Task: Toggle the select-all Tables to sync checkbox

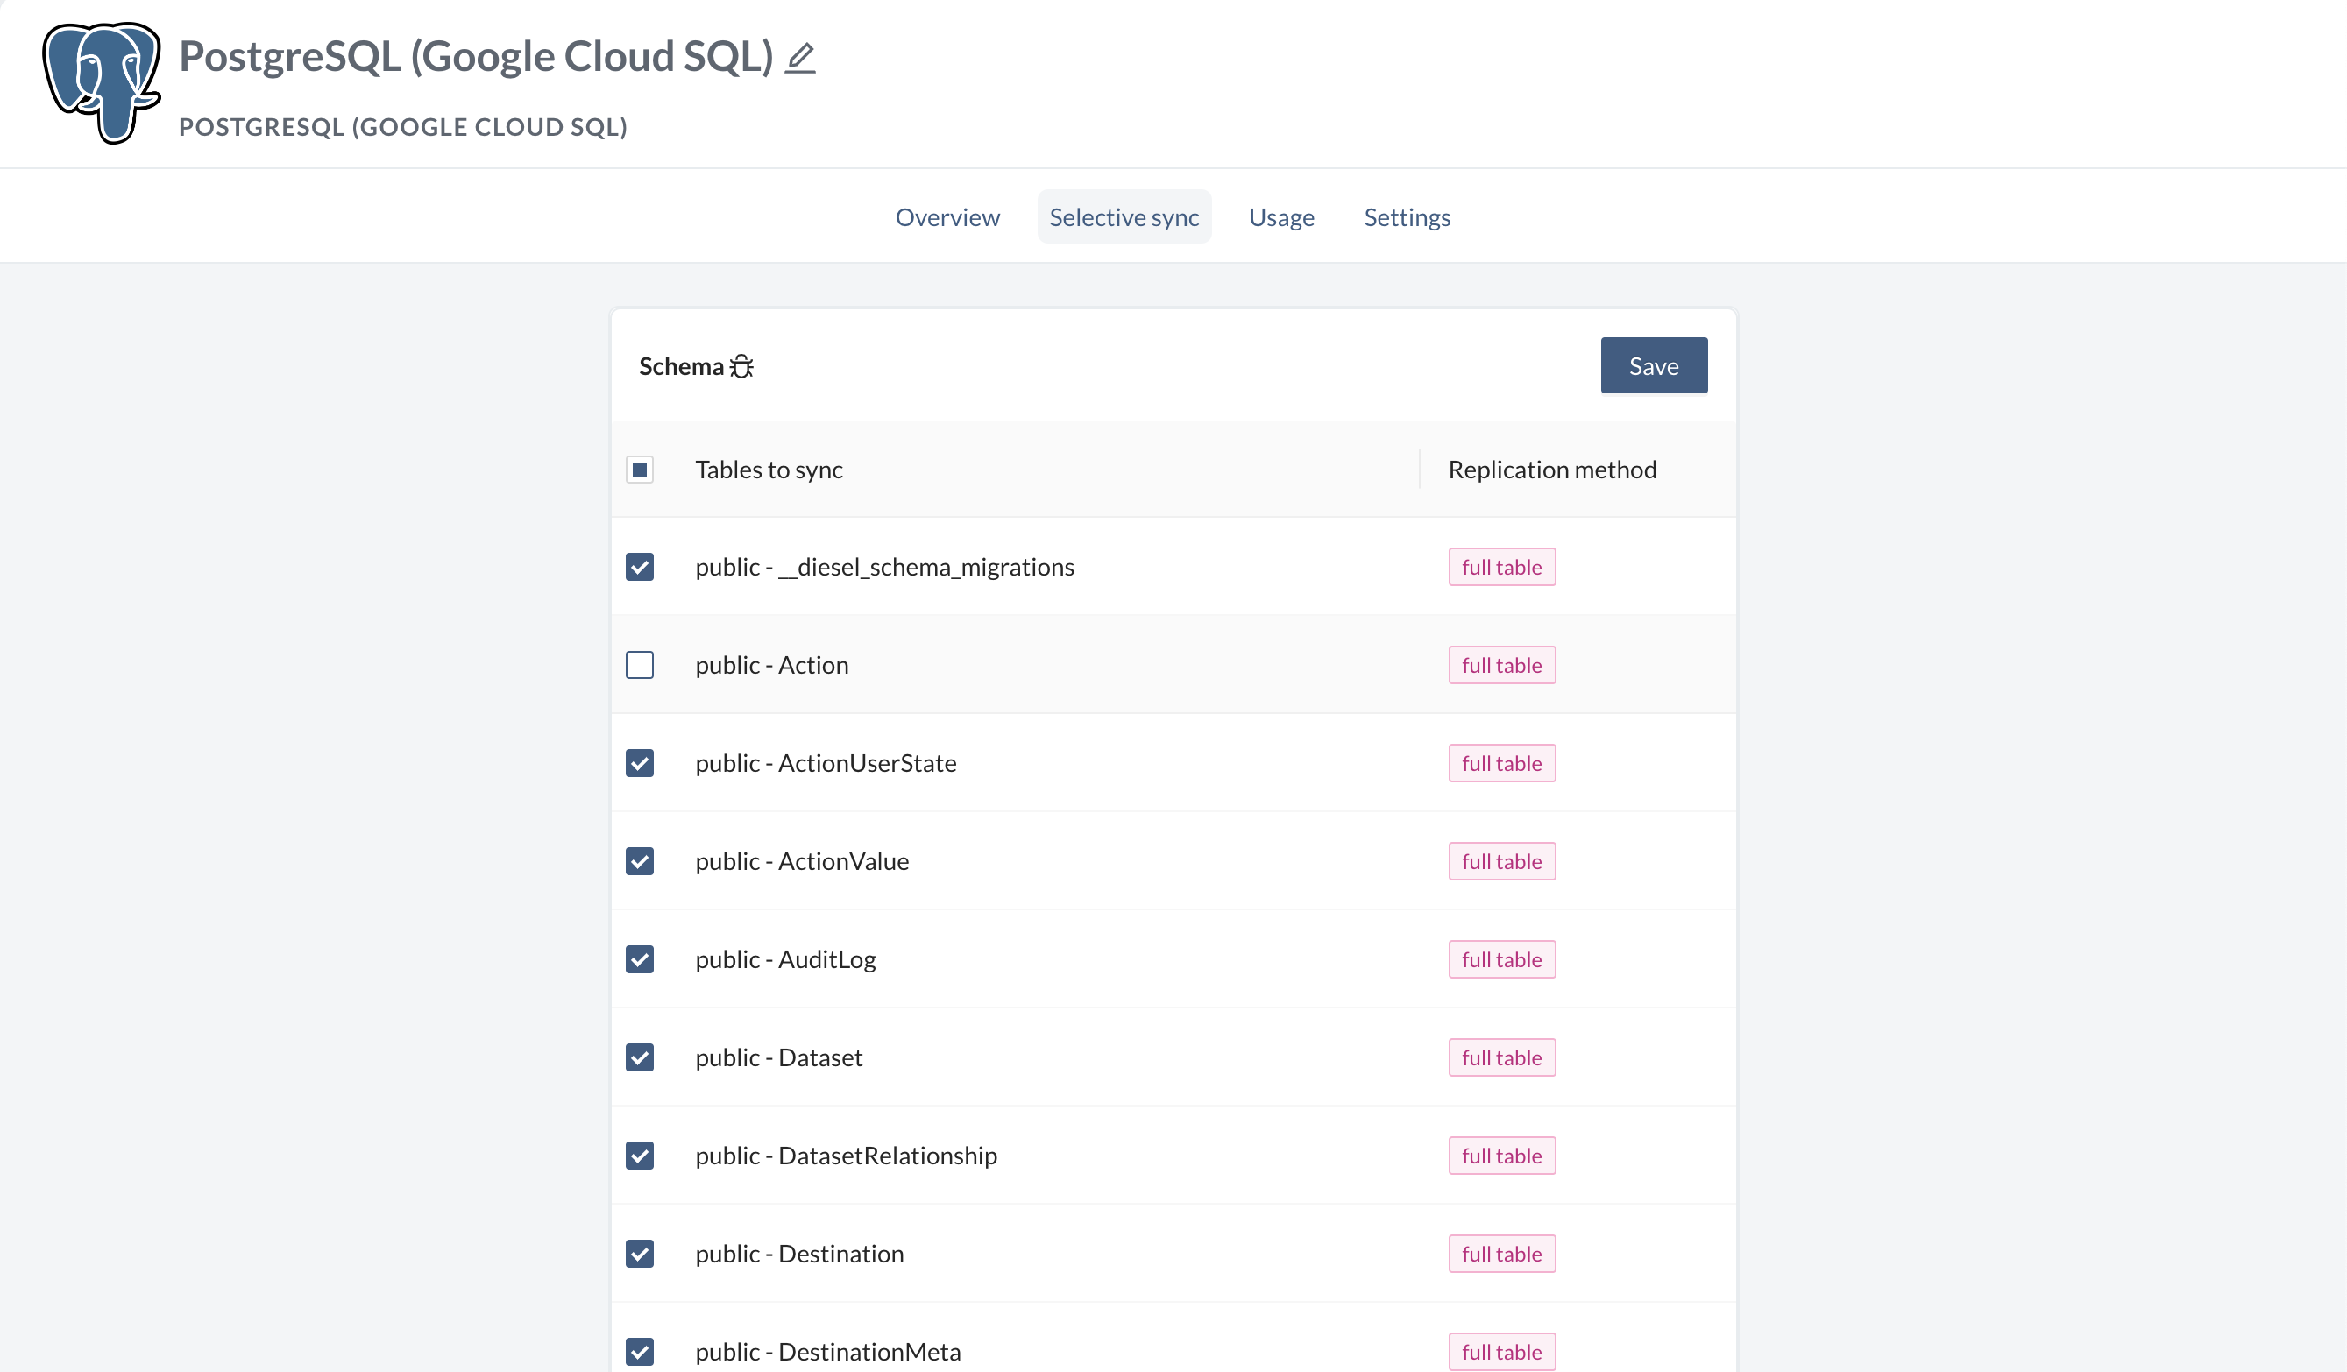Action: coord(640,469)
